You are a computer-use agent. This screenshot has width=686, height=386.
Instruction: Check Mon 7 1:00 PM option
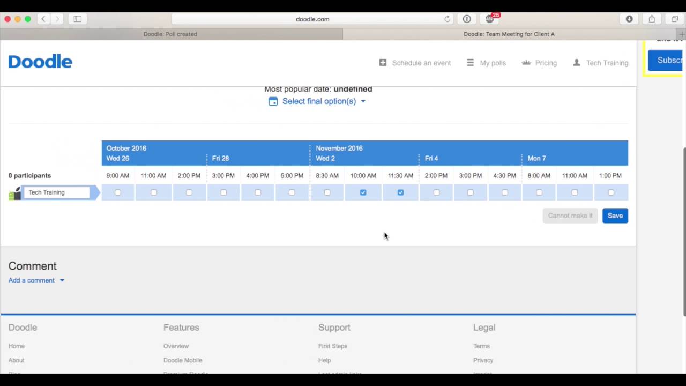[x=611, y=192]
